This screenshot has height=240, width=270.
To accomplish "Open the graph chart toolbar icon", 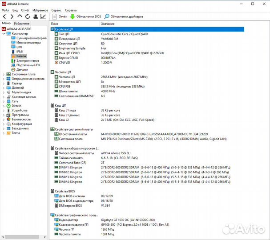I will pyautogui.click(x=43, y=16).
